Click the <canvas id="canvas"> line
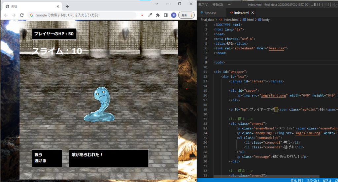The width and height of the screenshot is (338, 182). 256,81
